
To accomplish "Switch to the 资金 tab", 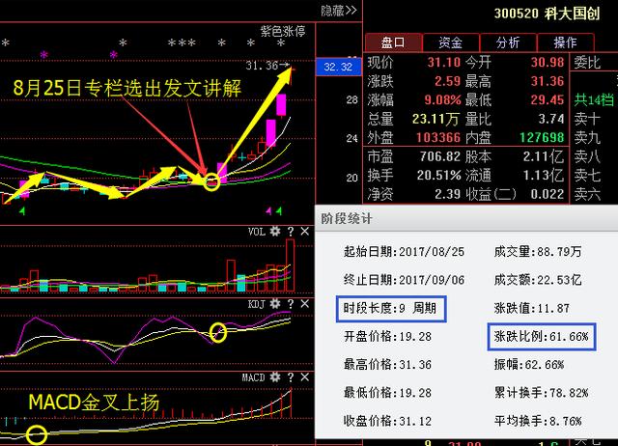I will [x=450, y=42].
